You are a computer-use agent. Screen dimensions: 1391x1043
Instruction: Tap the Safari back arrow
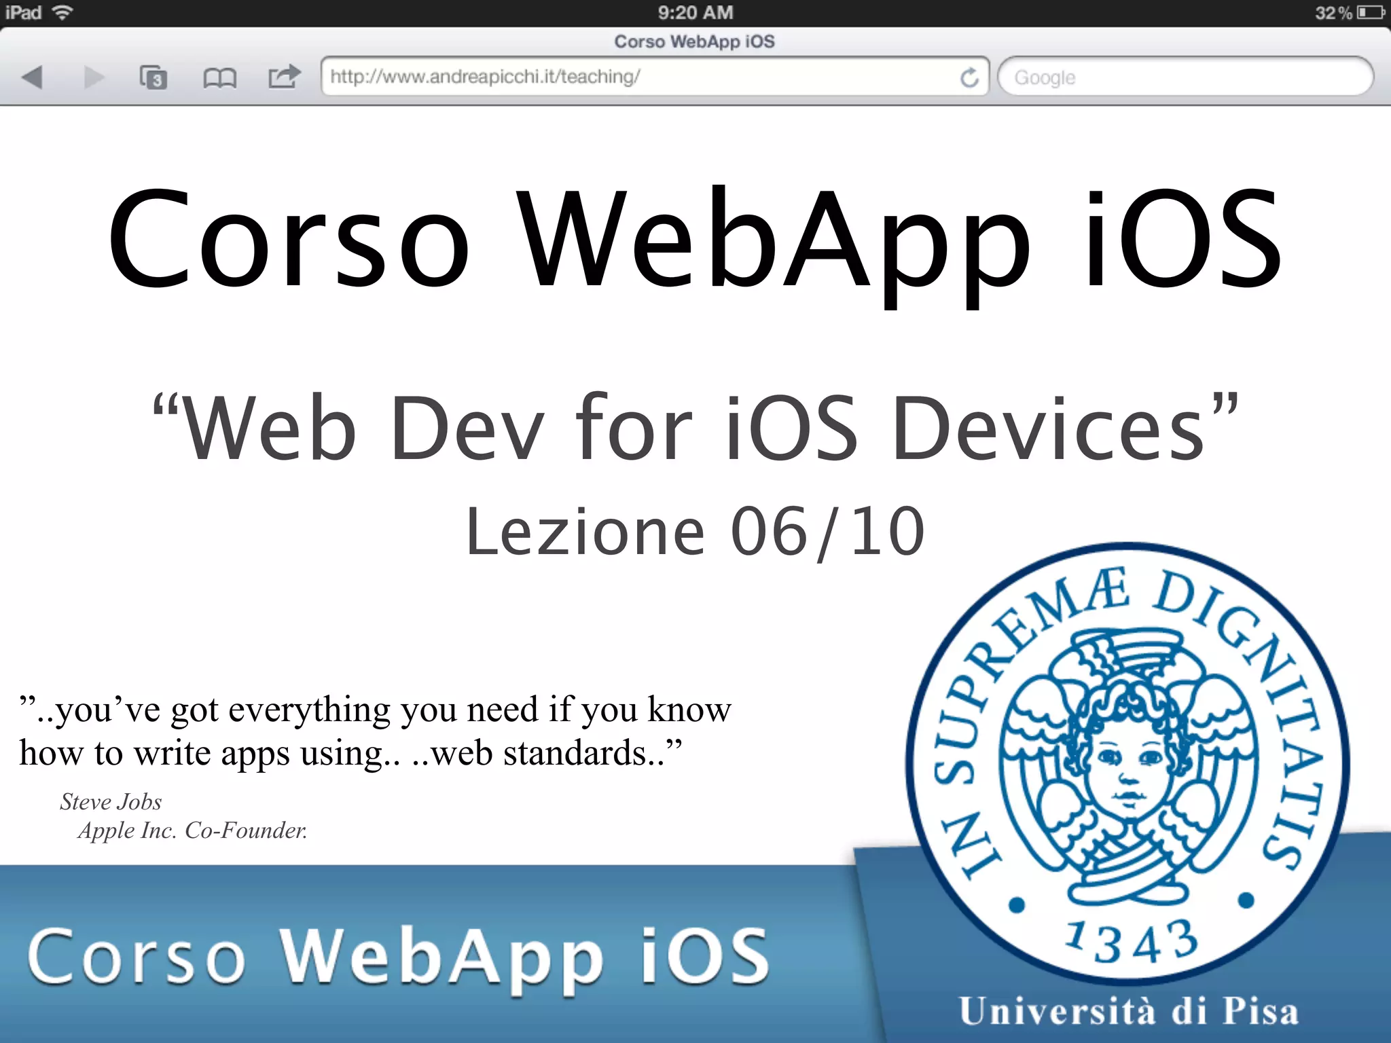32,77
